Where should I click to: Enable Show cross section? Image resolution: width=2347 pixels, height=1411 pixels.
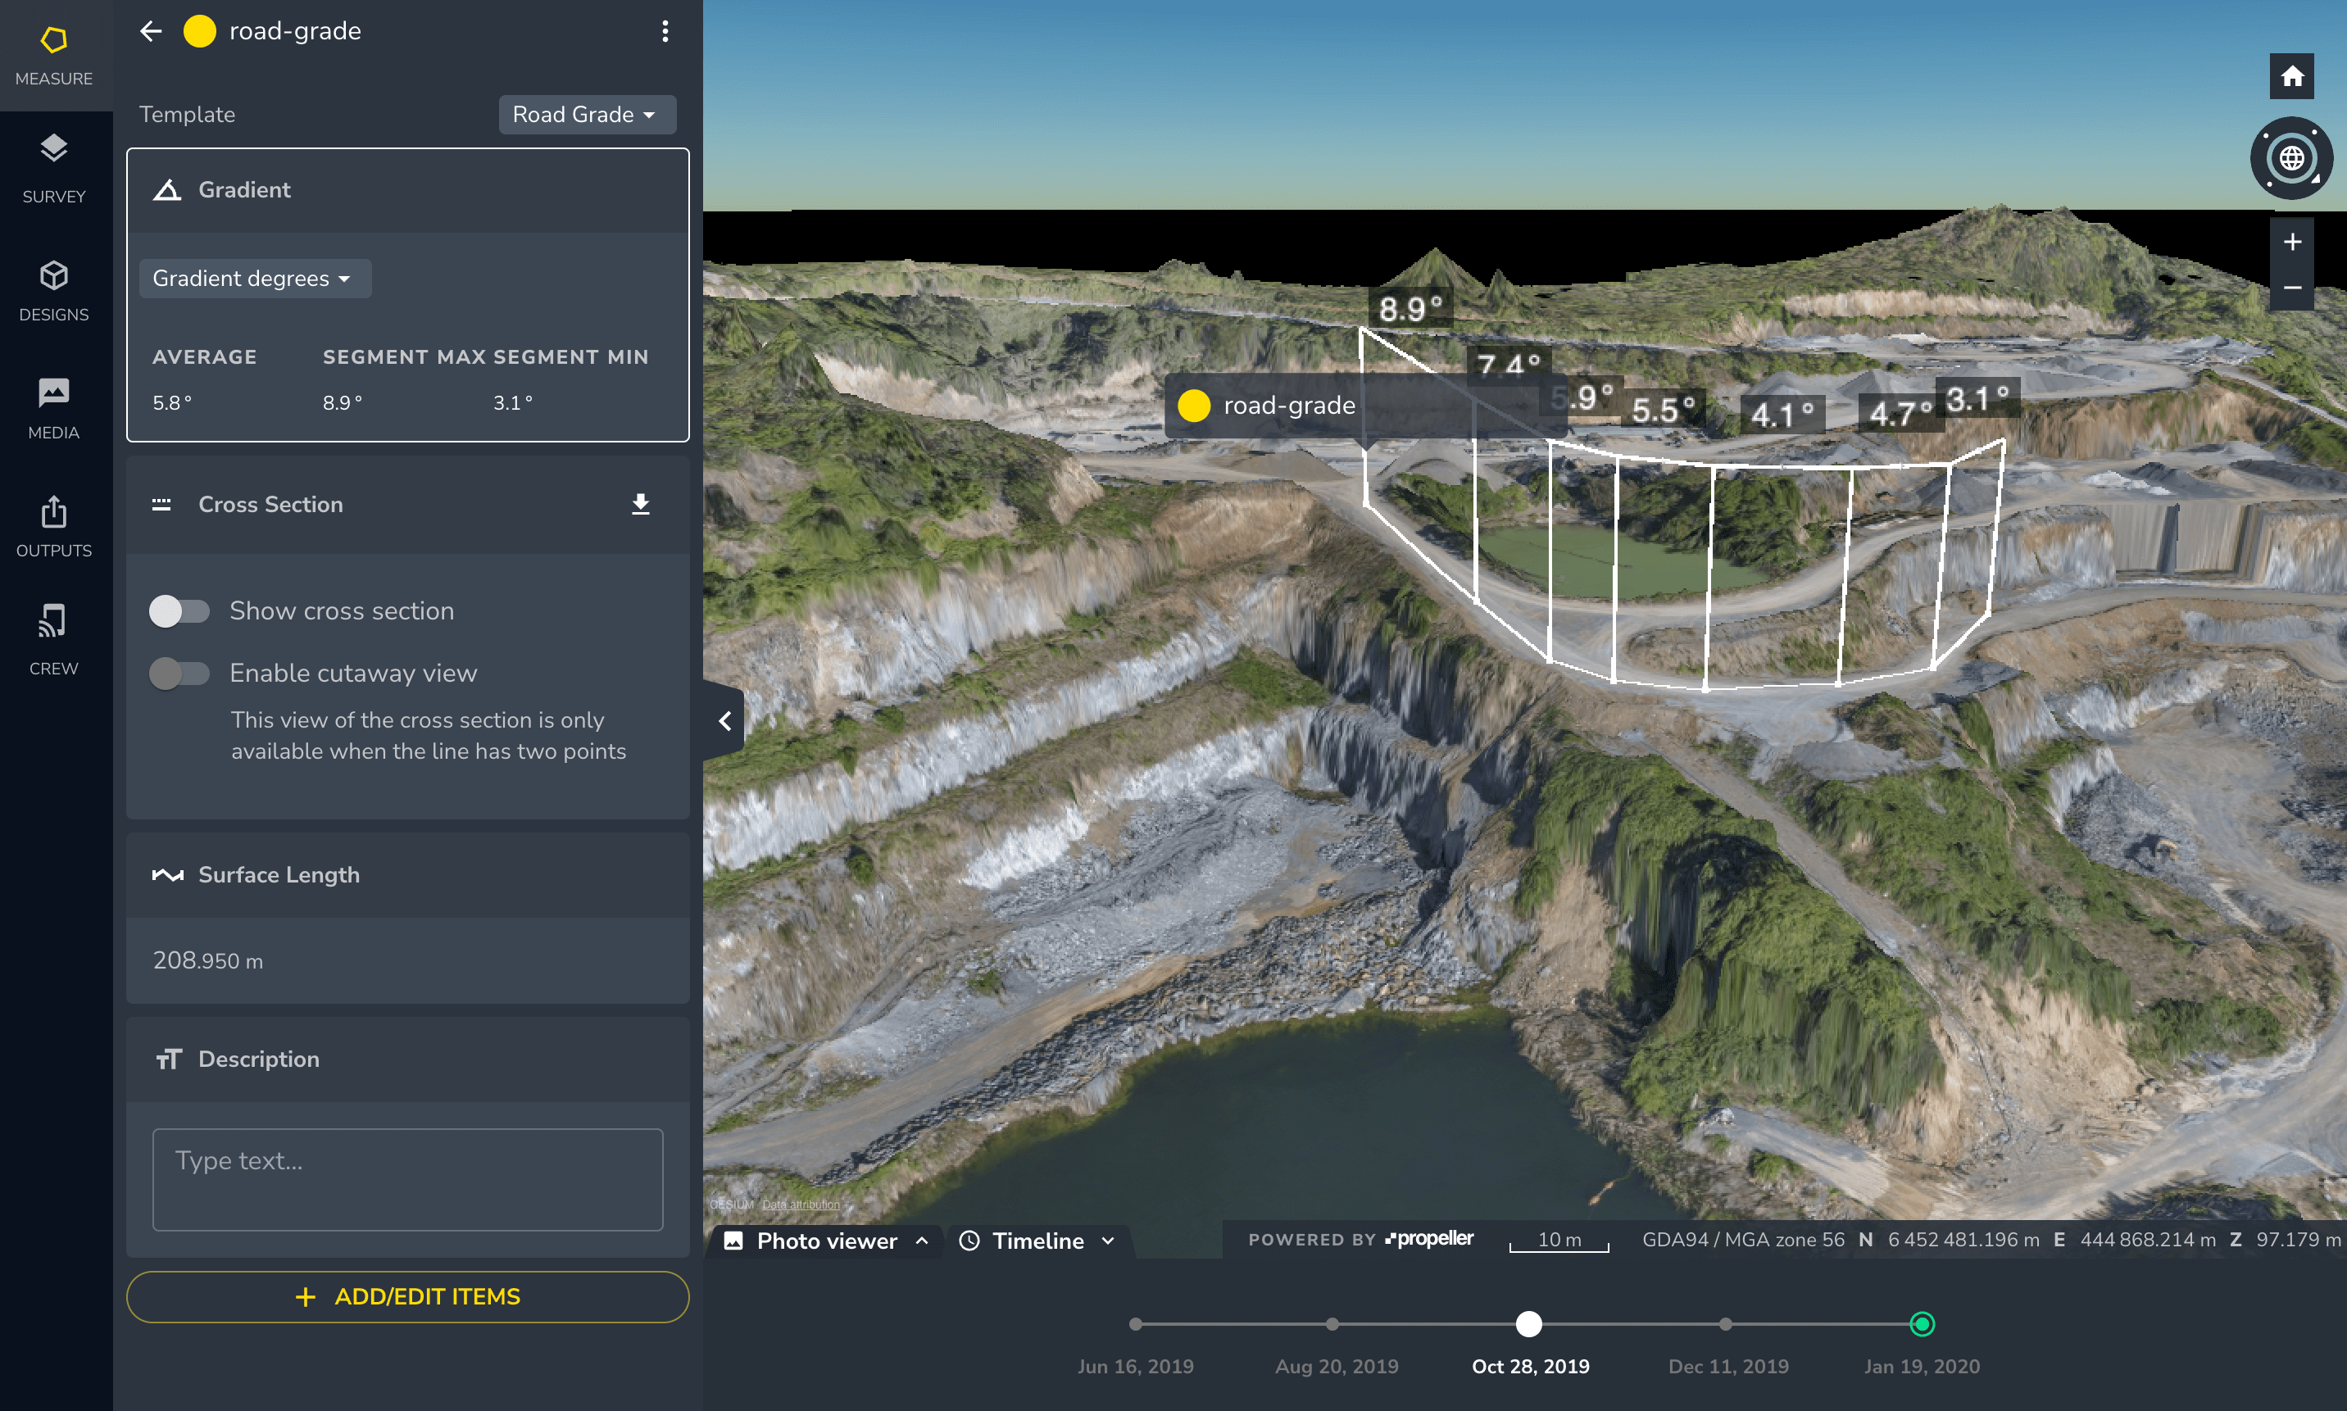coord(180,610)
